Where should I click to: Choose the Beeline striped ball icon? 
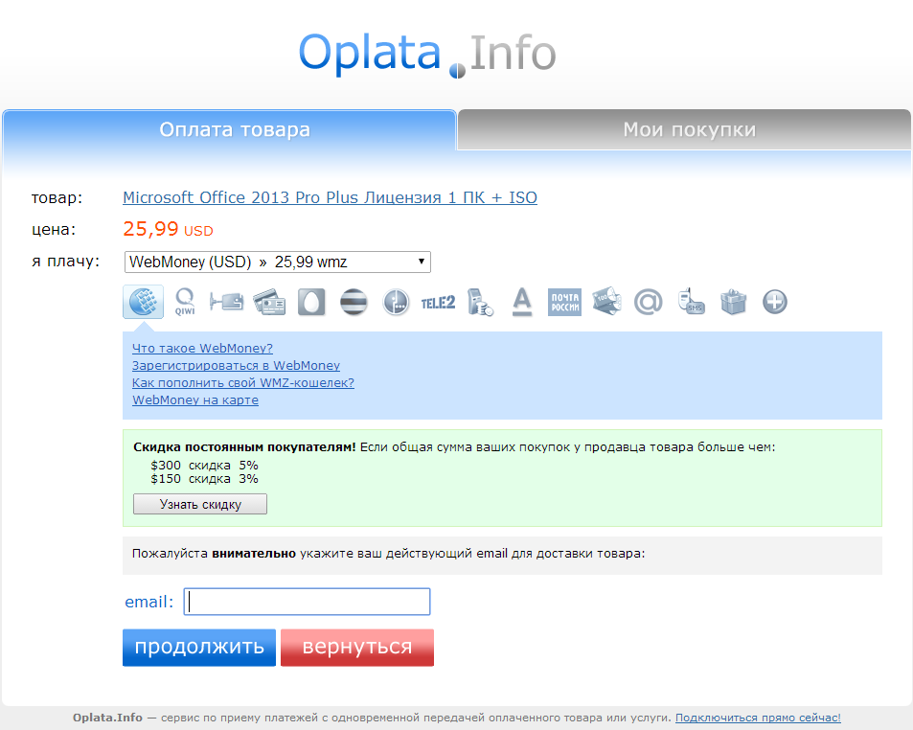(354, 302)
